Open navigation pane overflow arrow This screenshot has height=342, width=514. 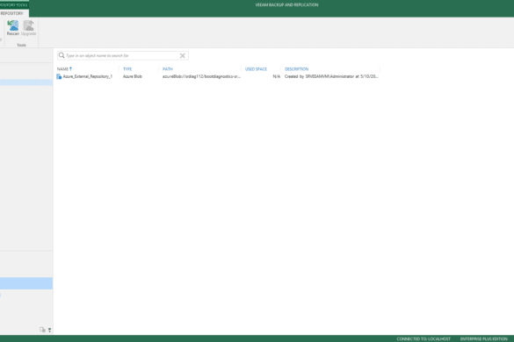click(50, 330)
